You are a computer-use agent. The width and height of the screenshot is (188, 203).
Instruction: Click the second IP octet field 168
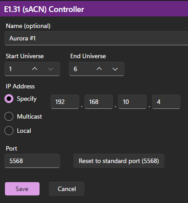point(99,102)
